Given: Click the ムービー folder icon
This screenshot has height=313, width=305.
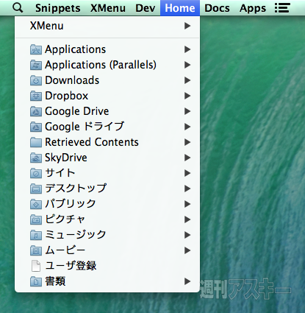Looking at the screenshot, I should pos(36,250).
